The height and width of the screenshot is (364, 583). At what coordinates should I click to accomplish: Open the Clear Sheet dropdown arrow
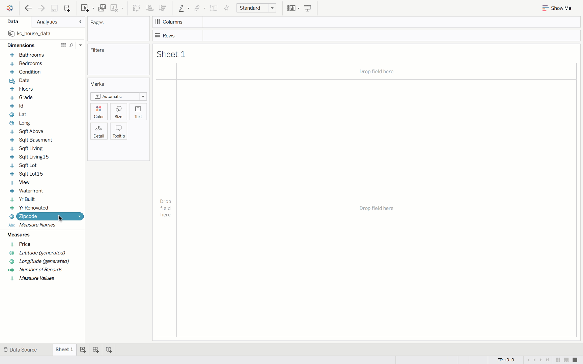tap(122, 8)
